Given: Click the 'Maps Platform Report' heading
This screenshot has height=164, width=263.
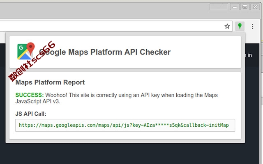Looking at the screenshot, I should point(50,82).
